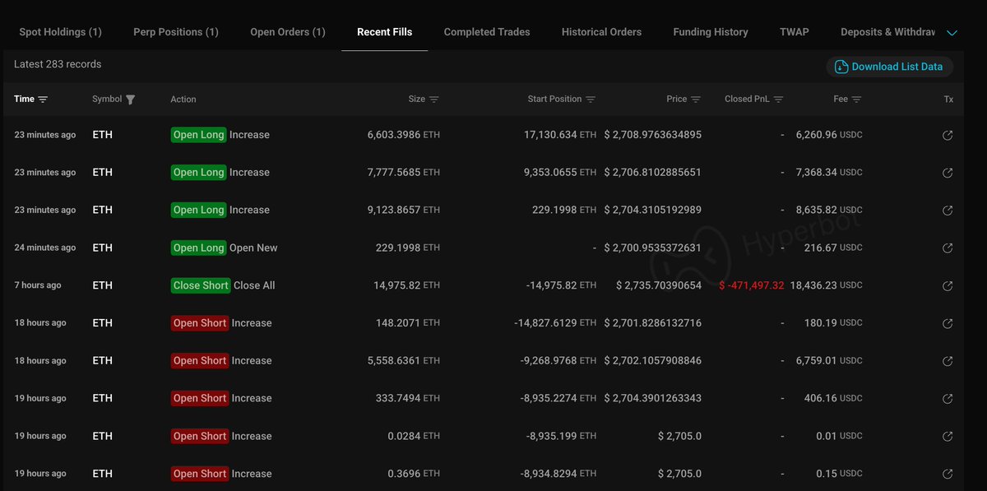Open transaction link for 6,603.3986 ETH fill
Viewport: 987px width, 491px height.
(948, 135)
